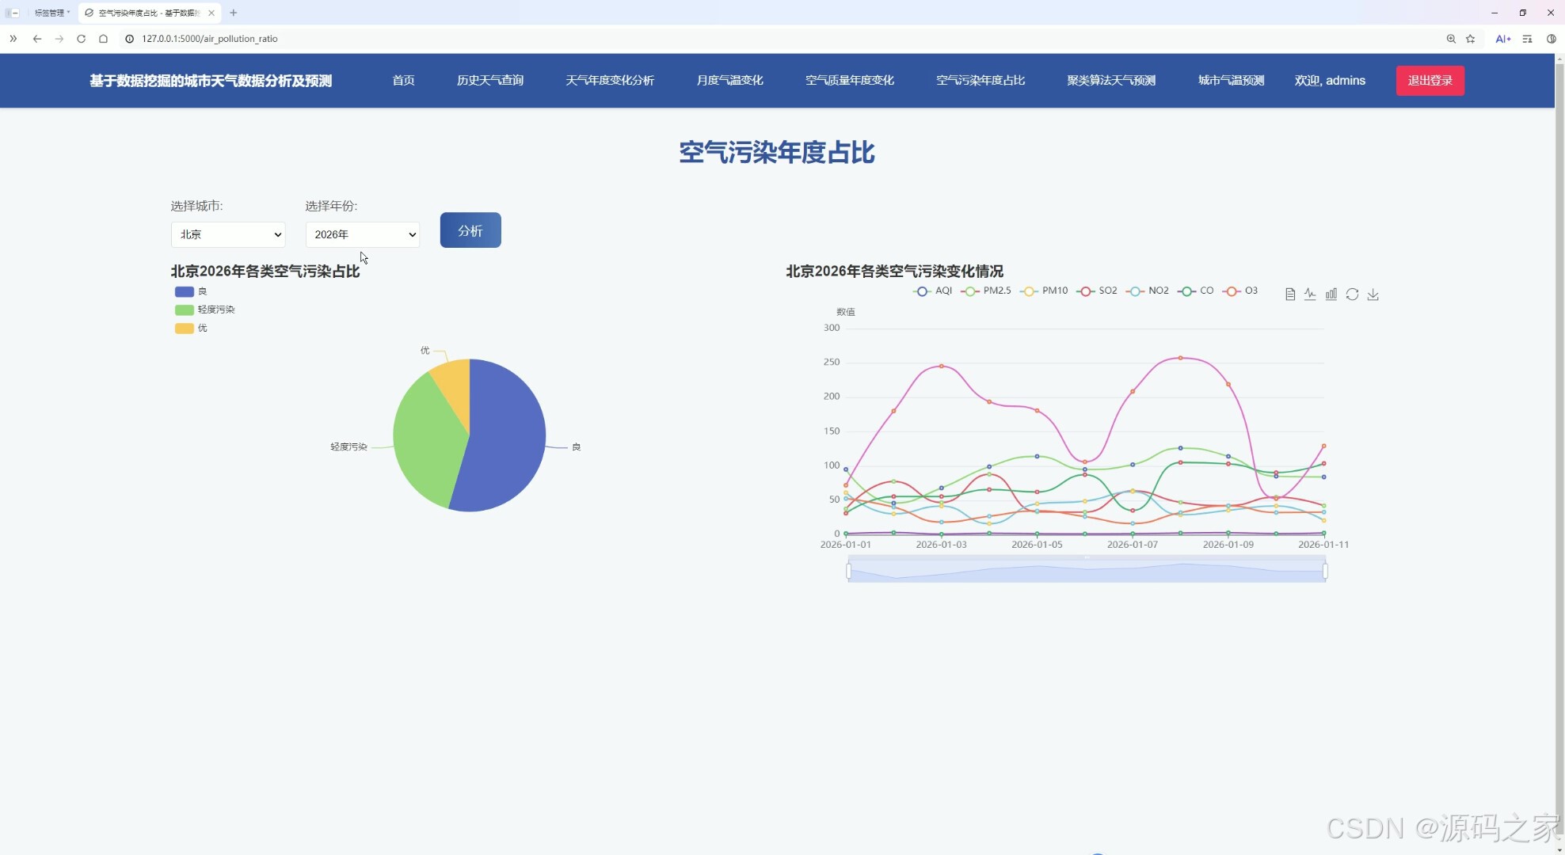Open the year dropdown showing 2026年
Viewport: 1565px width, 855px height.
(363, 234)
